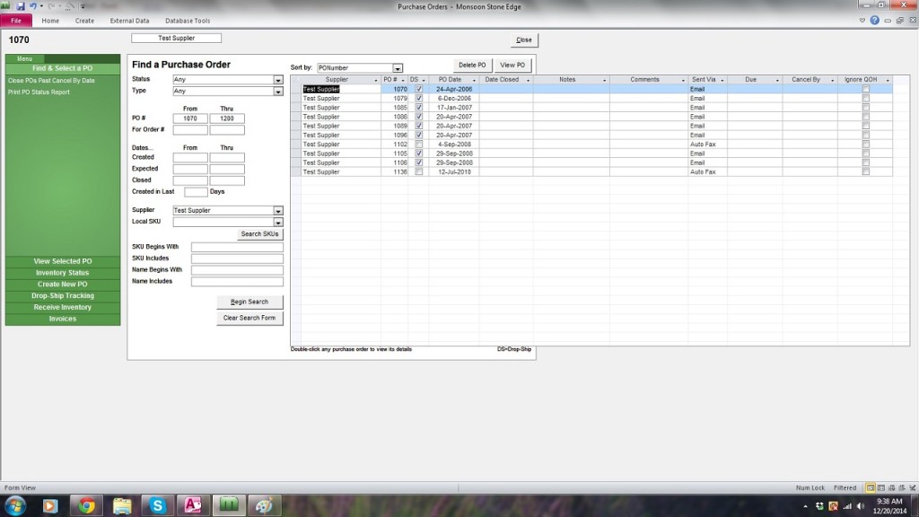This screenshot has height=517, width=919.
Task: Launch Google Chrome from the taskbar
Action: (86, 505)
